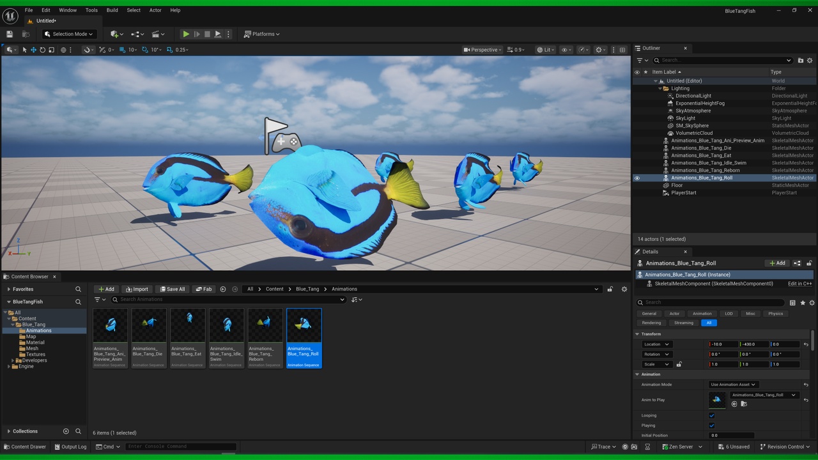Click the Add component button in Details
The height and width of the screenshot is (460, 818).
(x=777, y=263)
